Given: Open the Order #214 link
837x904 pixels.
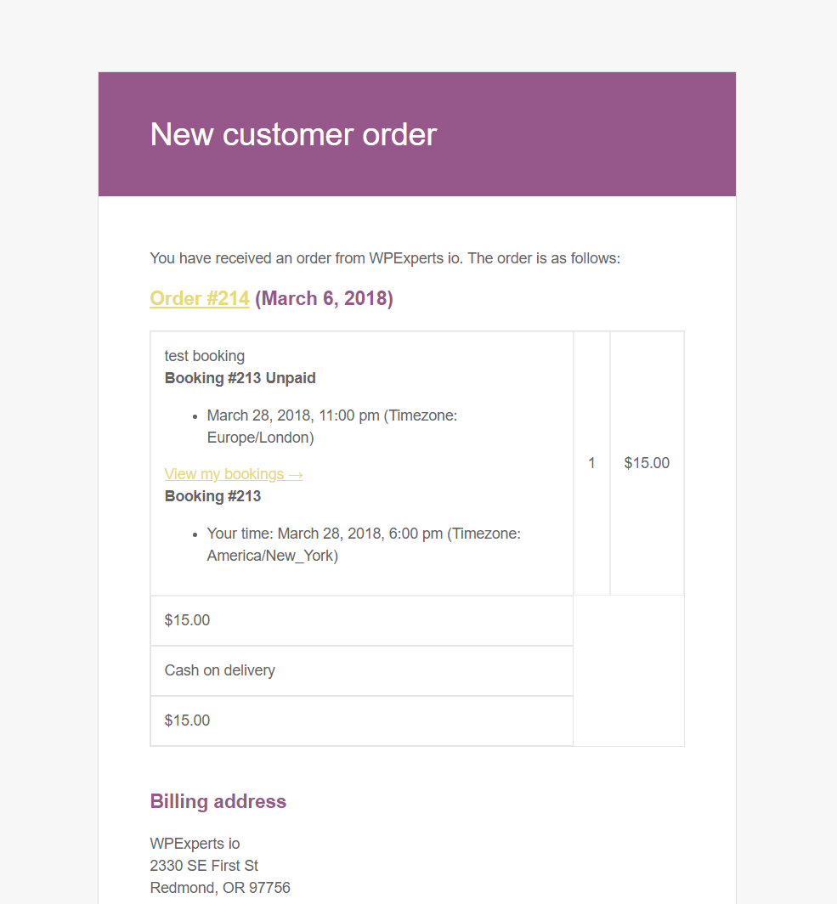Looking at the screenshot, I should click(x=199, y=298).
